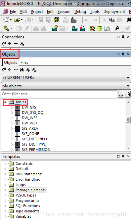Click the To-Do checklist clipboard icon

[x=100, y=28]
